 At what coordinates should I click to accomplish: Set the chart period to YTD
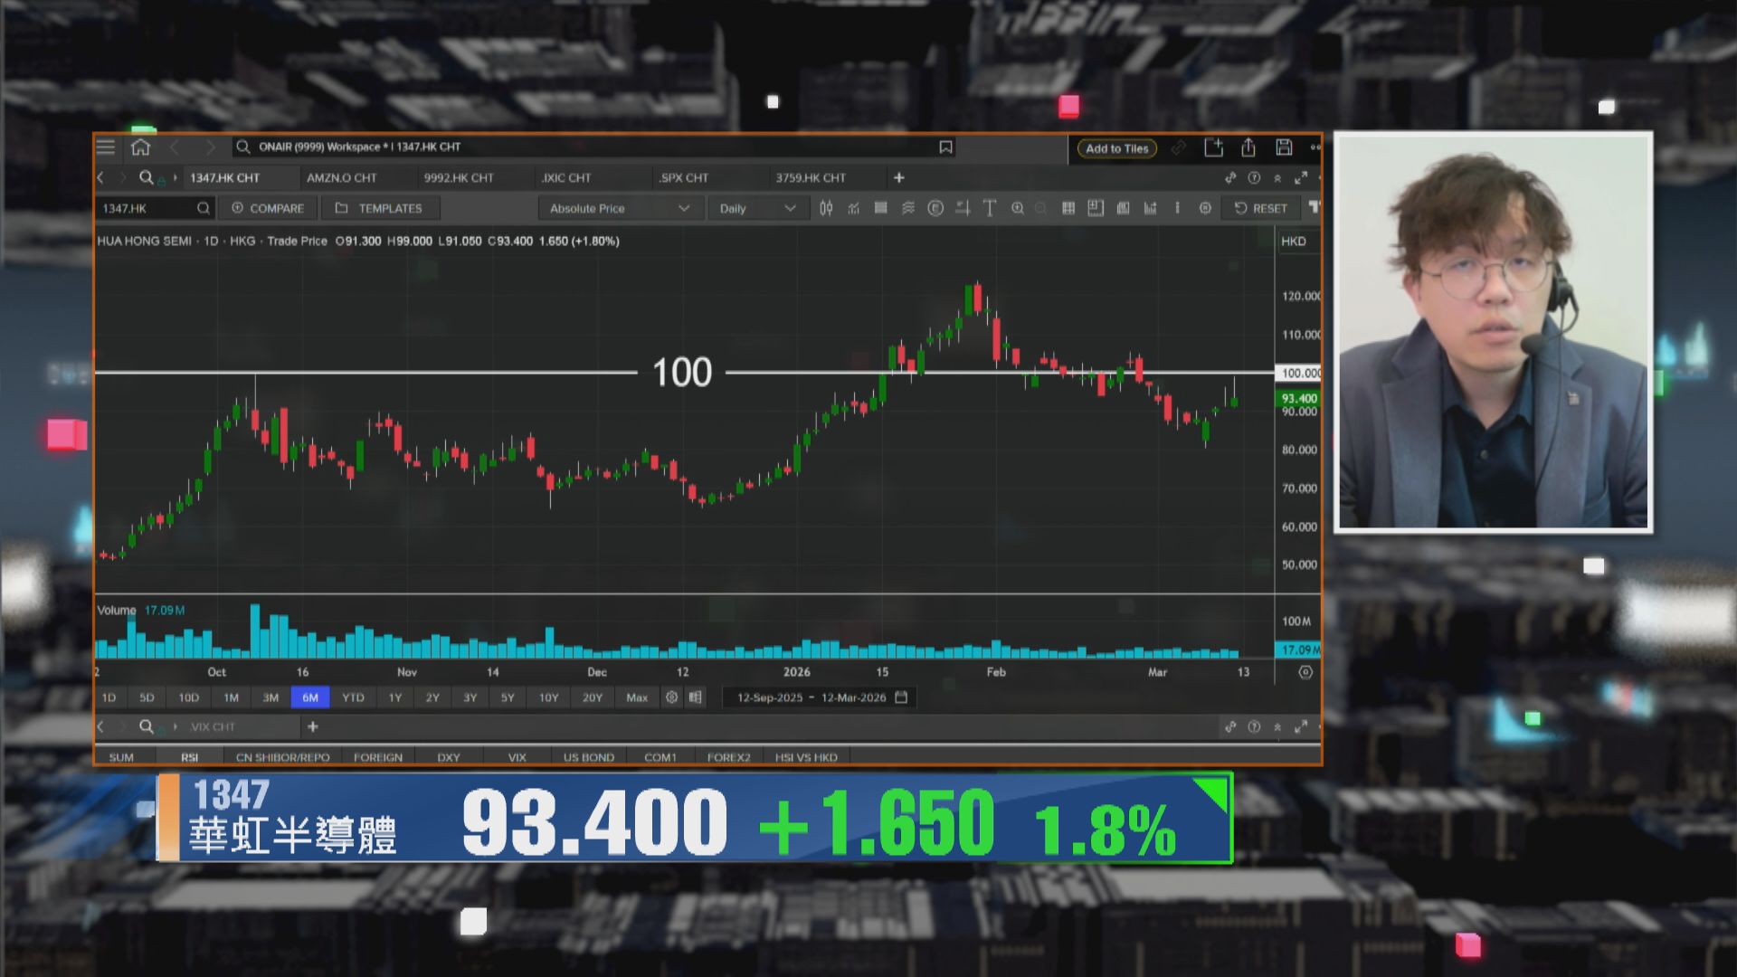pos(353,697)
